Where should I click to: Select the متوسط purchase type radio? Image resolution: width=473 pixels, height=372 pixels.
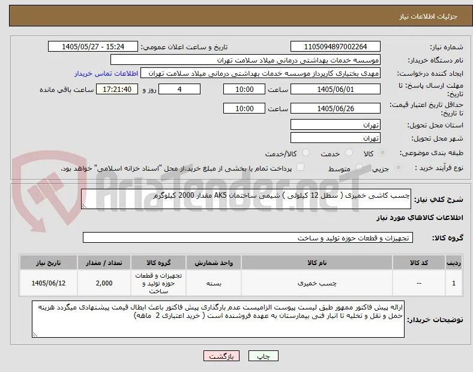[359, 168]
